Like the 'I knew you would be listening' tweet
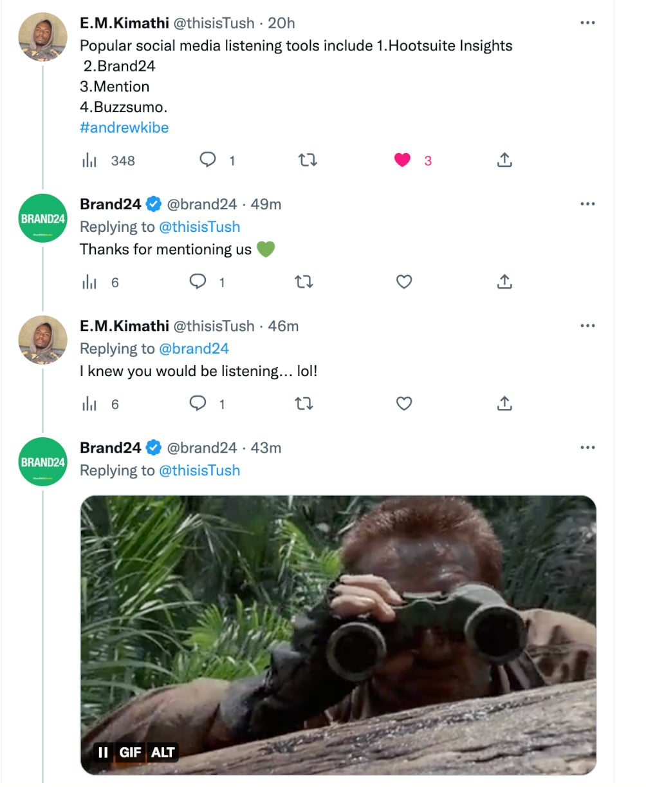The width and height of the screenshot is (646, 787). pos(403,404)
